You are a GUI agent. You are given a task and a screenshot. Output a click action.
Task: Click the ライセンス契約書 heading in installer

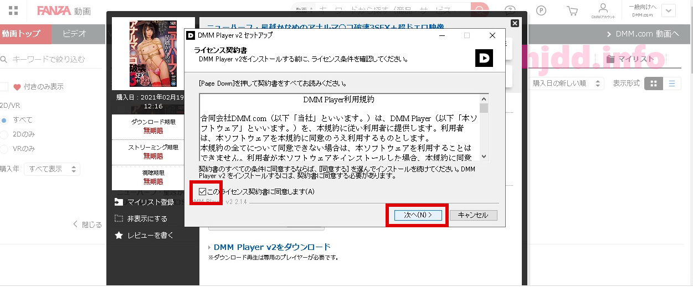pos(219,50)
